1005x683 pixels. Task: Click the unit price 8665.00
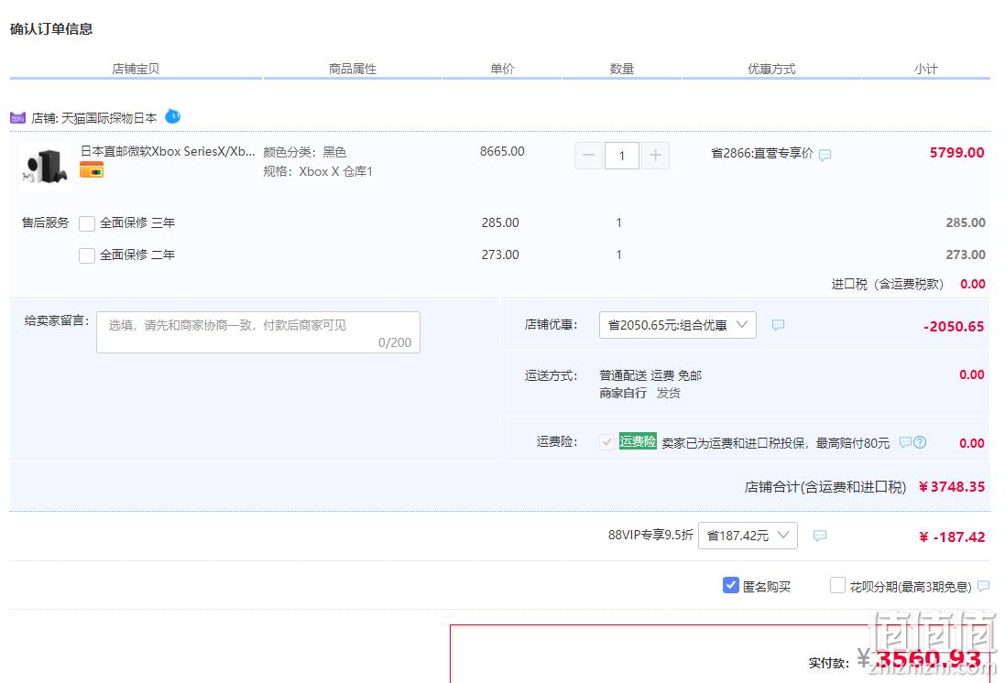(x=502, y=151)
